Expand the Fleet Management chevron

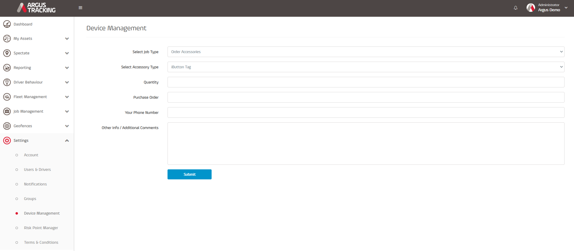[67, 97]
